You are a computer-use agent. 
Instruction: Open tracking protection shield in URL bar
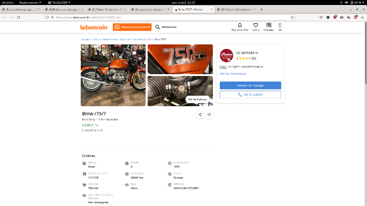coord(47,17)
